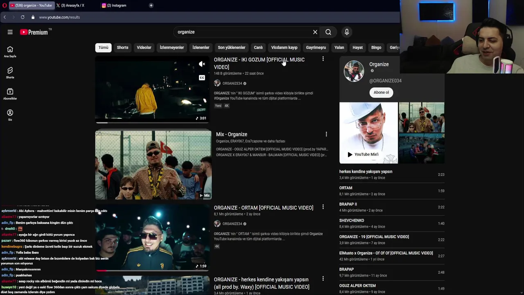This screenshot has height=295, width=524.
Task: Select the Bingo filter chip
Action: [376, 48]
